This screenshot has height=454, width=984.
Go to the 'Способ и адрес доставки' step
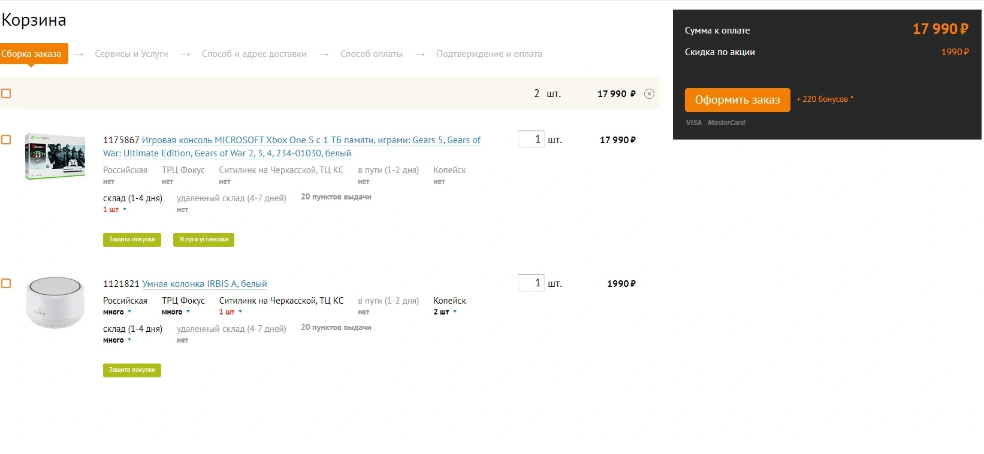click(x=254, y=54)
